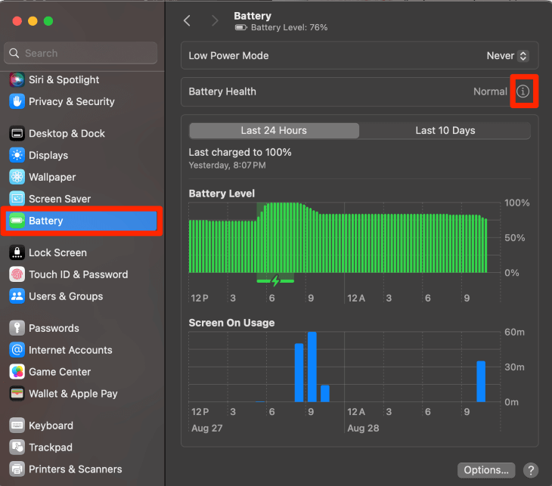Click the Search field in sidebar
The image size is (552, 486).
point(82,53)
